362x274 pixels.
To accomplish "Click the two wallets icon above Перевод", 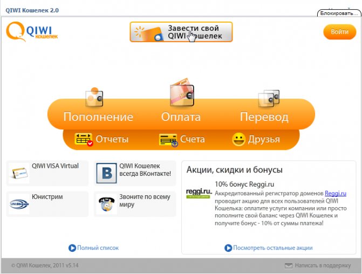I will point(269,98).
